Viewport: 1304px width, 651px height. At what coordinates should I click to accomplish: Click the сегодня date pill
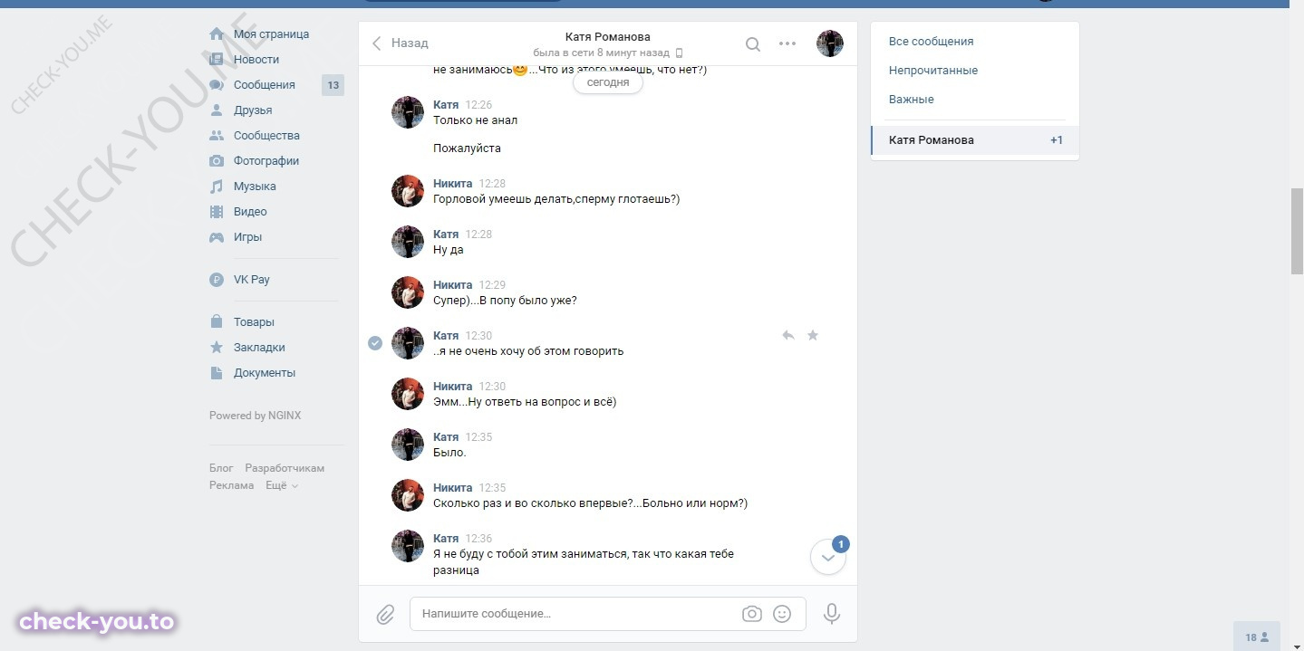608,82
